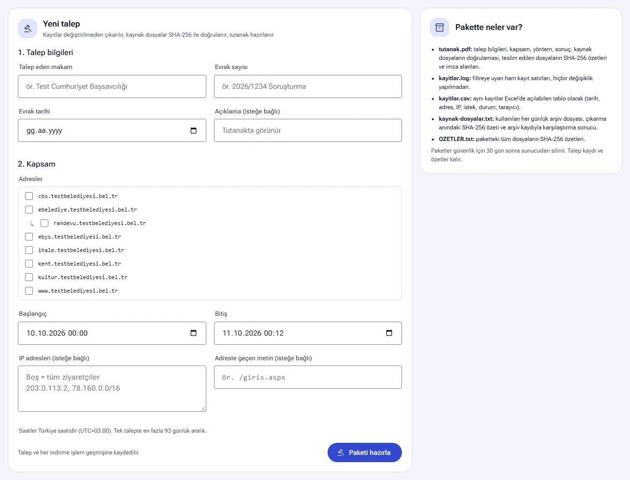
Task: Click the 'kayitlar.csv:' label text
Action: pyautogui.click(x=455, y=99)
